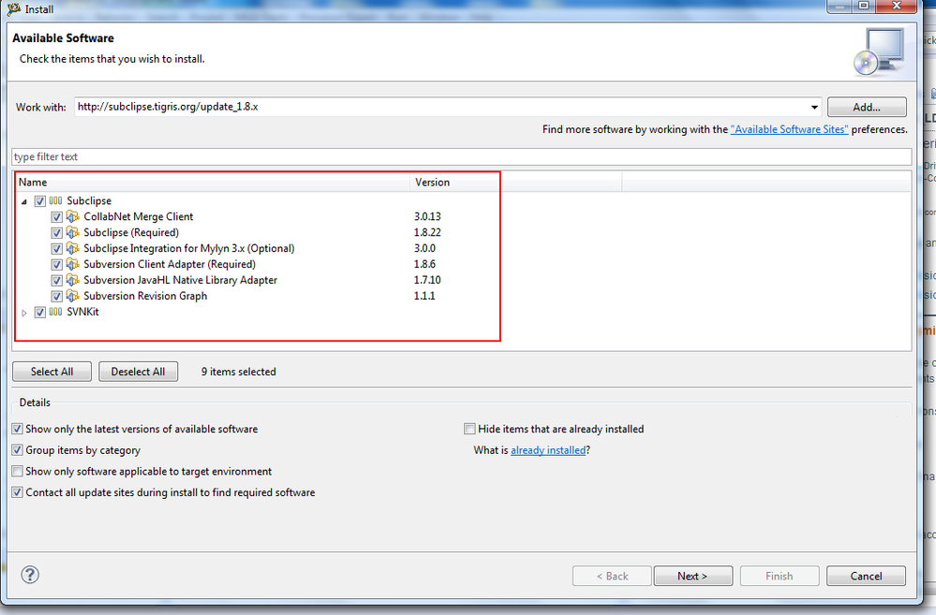Click the Name column header
936x615 pixels.
pos(214,183)
